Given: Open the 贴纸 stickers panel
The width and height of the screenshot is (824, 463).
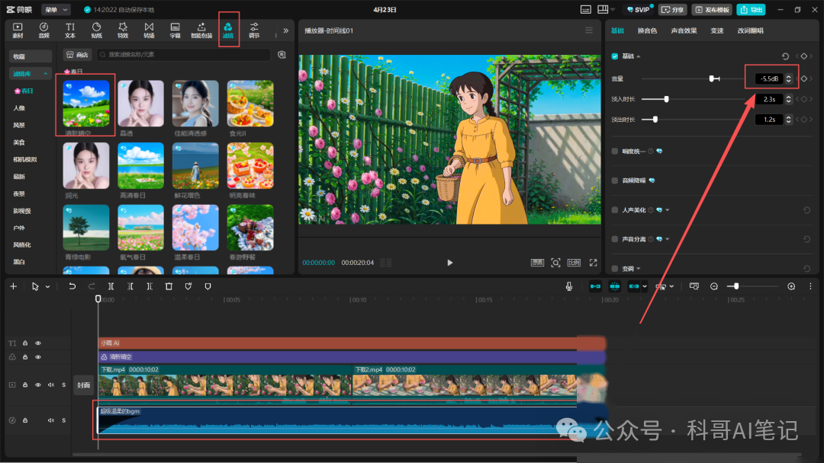Looking at the screenshot, I should click(x=96, y=30).
